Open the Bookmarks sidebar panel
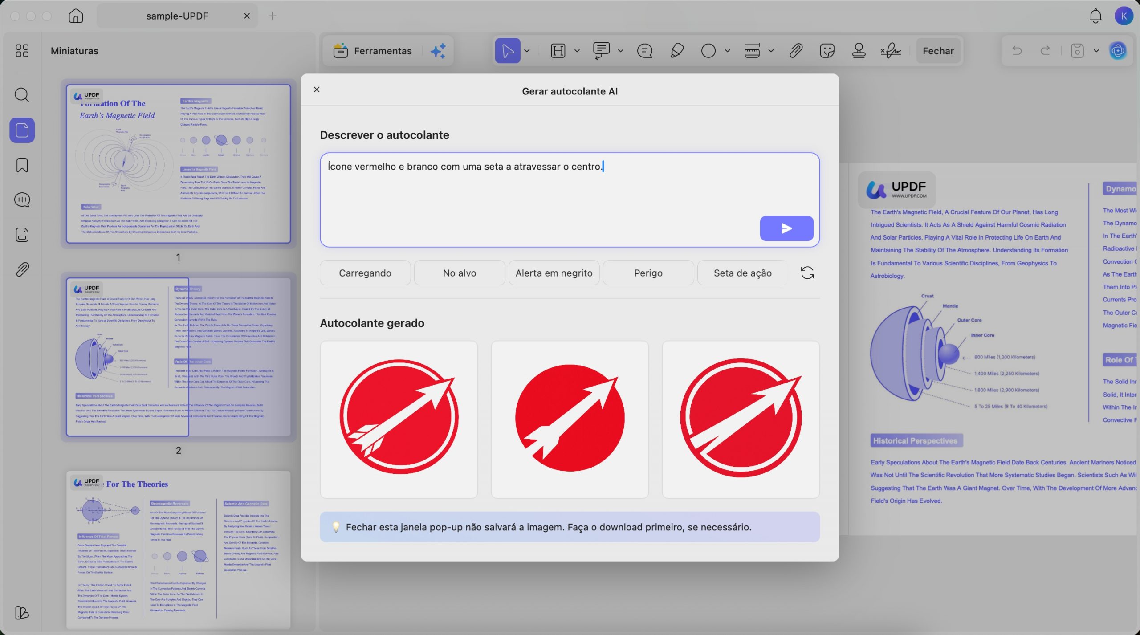 22,165
